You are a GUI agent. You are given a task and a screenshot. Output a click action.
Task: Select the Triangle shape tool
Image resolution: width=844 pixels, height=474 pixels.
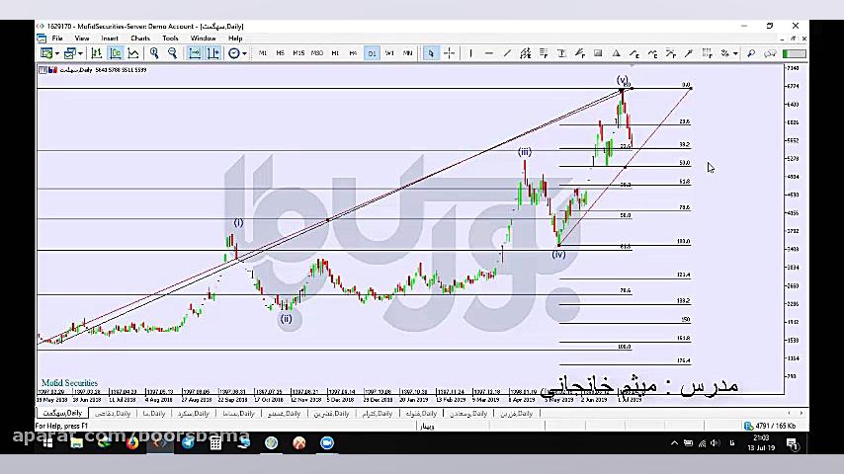pyautogui.click(x=617, y=53)
